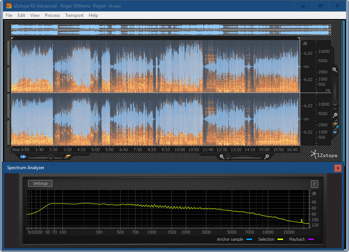Click waveform icon left of blend slider
The height and width of the screenshot is (252, 349).
point(23,157)
